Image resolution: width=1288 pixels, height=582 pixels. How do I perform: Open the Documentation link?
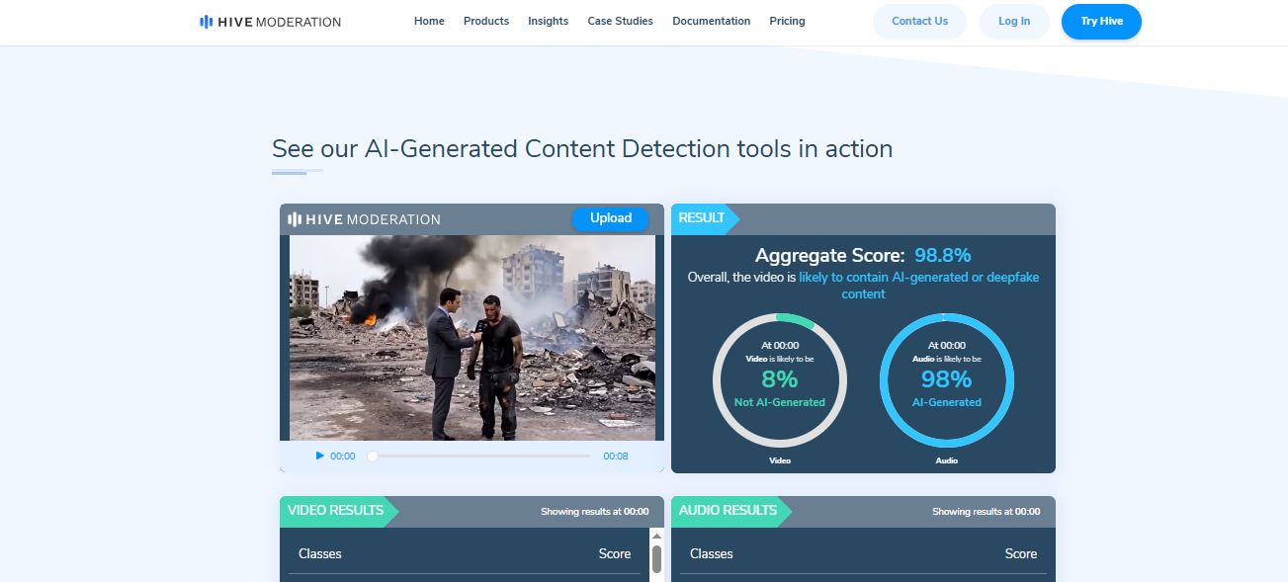click(x=711, y=21)
